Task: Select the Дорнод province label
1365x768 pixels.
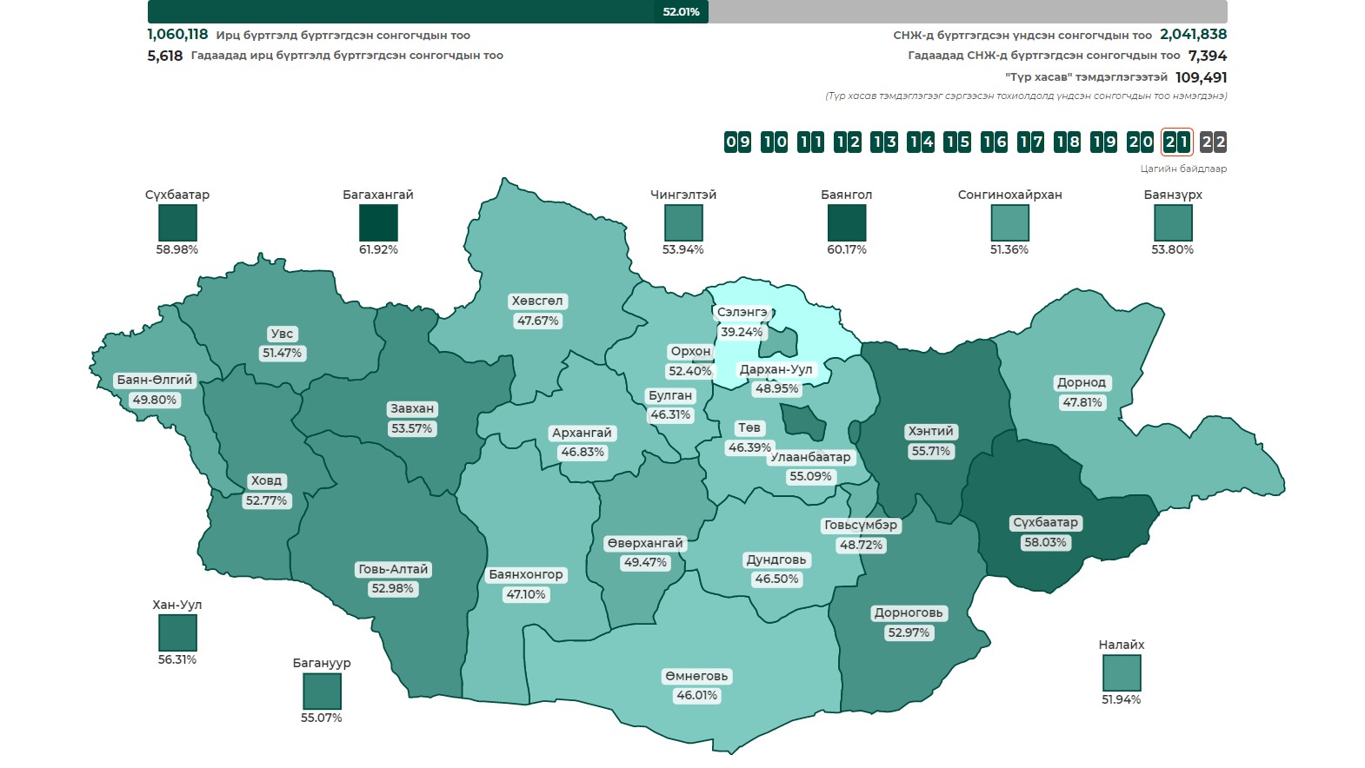Action: (1082, 382)
